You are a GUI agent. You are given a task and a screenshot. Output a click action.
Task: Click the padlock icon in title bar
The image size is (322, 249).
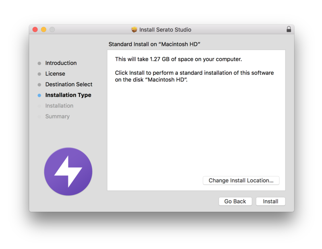pyautogui.click(x=289, y=29)
